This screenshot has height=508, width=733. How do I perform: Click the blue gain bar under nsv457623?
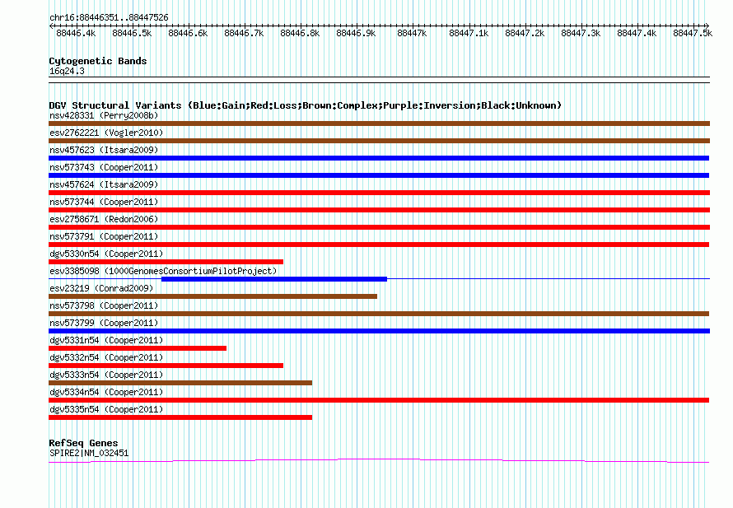379,158
